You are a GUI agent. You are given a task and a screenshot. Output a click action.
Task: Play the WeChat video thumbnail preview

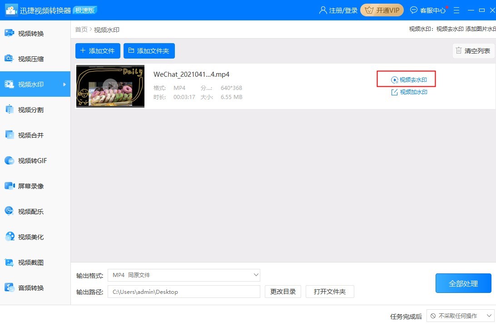point(110,86)
